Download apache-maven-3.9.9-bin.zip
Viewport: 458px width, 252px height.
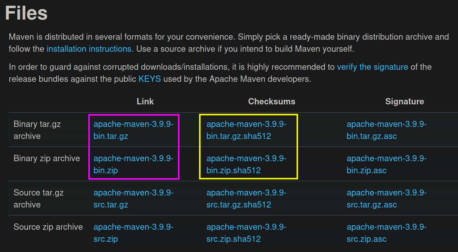[134, 164]
